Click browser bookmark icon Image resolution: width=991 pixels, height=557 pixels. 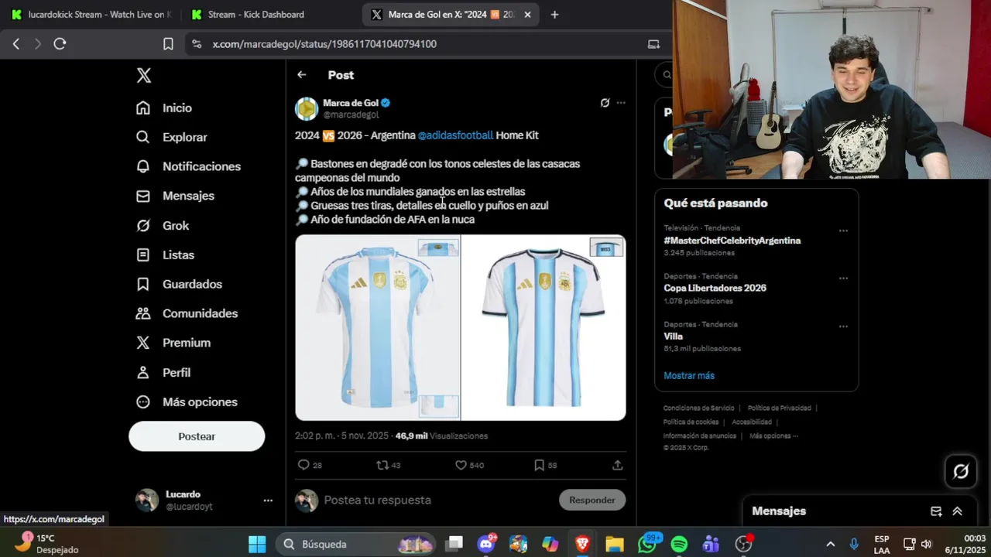[x=168, y=44]
